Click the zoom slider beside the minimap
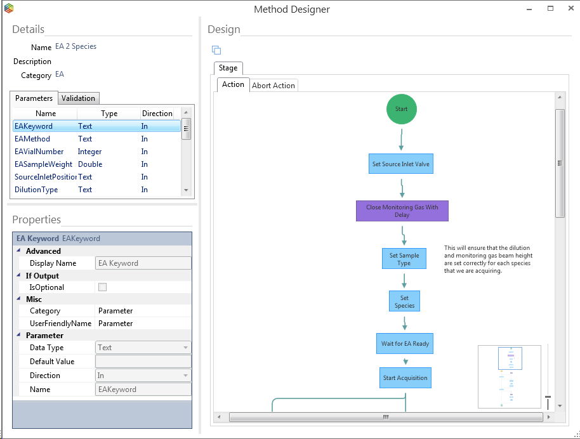The image size is (580, 439). [x=548, y=396]
